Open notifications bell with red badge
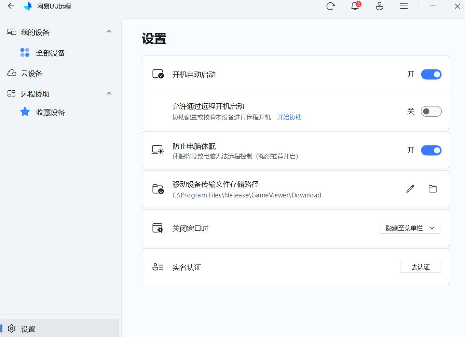Image resolution: width=465 pixels, height=337 pixels. (x=355, y=6)
